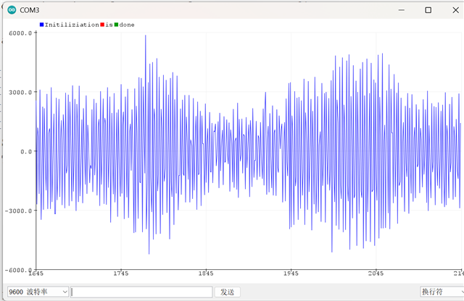Click the blue Initiliziation legend swatch
This screenshot has width=464, height=301.
tap(42, 25)
